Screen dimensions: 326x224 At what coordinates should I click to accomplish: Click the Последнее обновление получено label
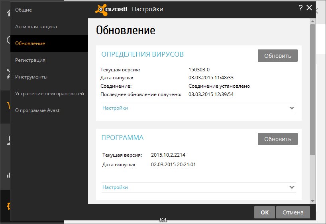click(141, 94)
